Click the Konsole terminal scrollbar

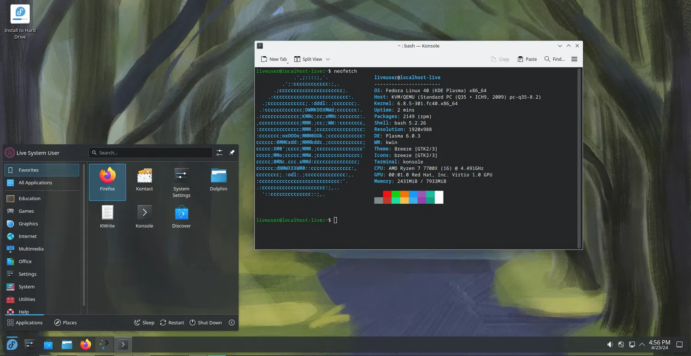(x=579, y=158)
